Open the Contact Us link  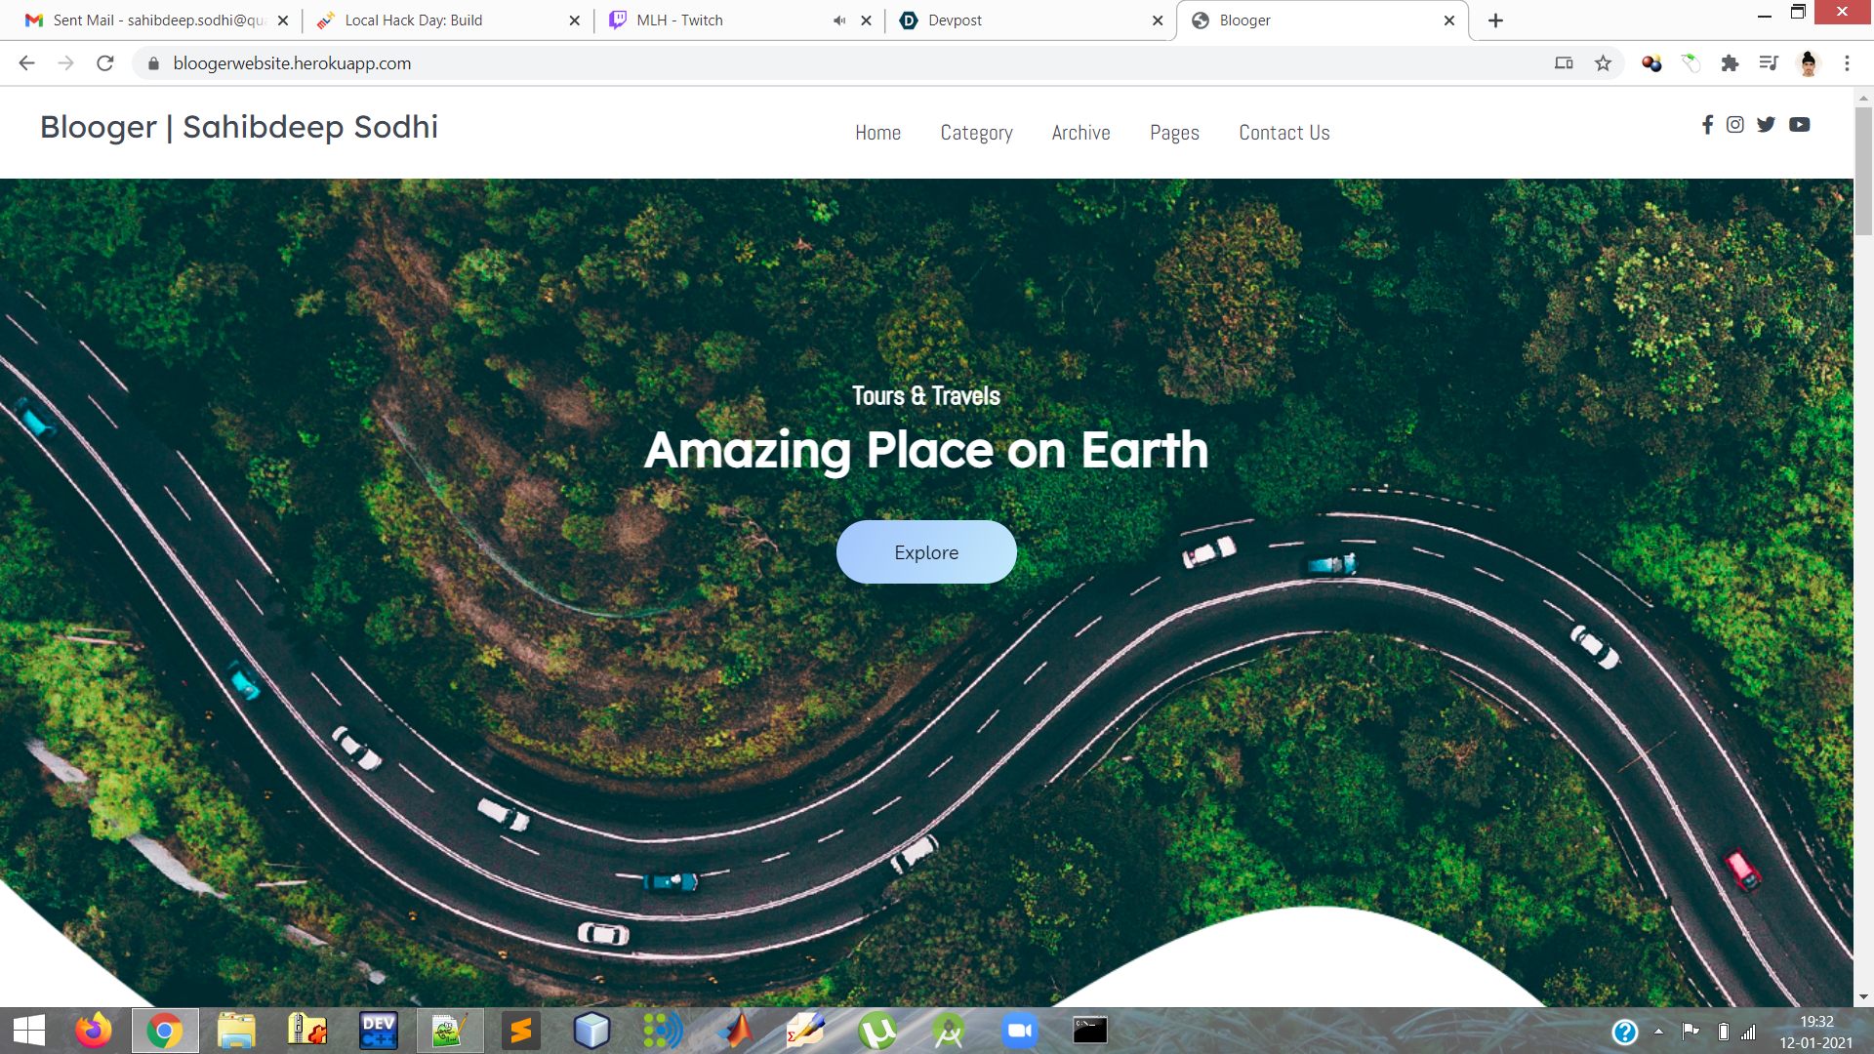pos(1283,133)
